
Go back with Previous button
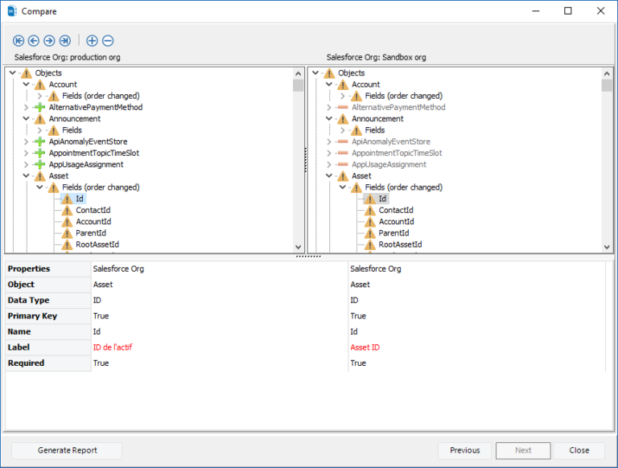[464, 450]
